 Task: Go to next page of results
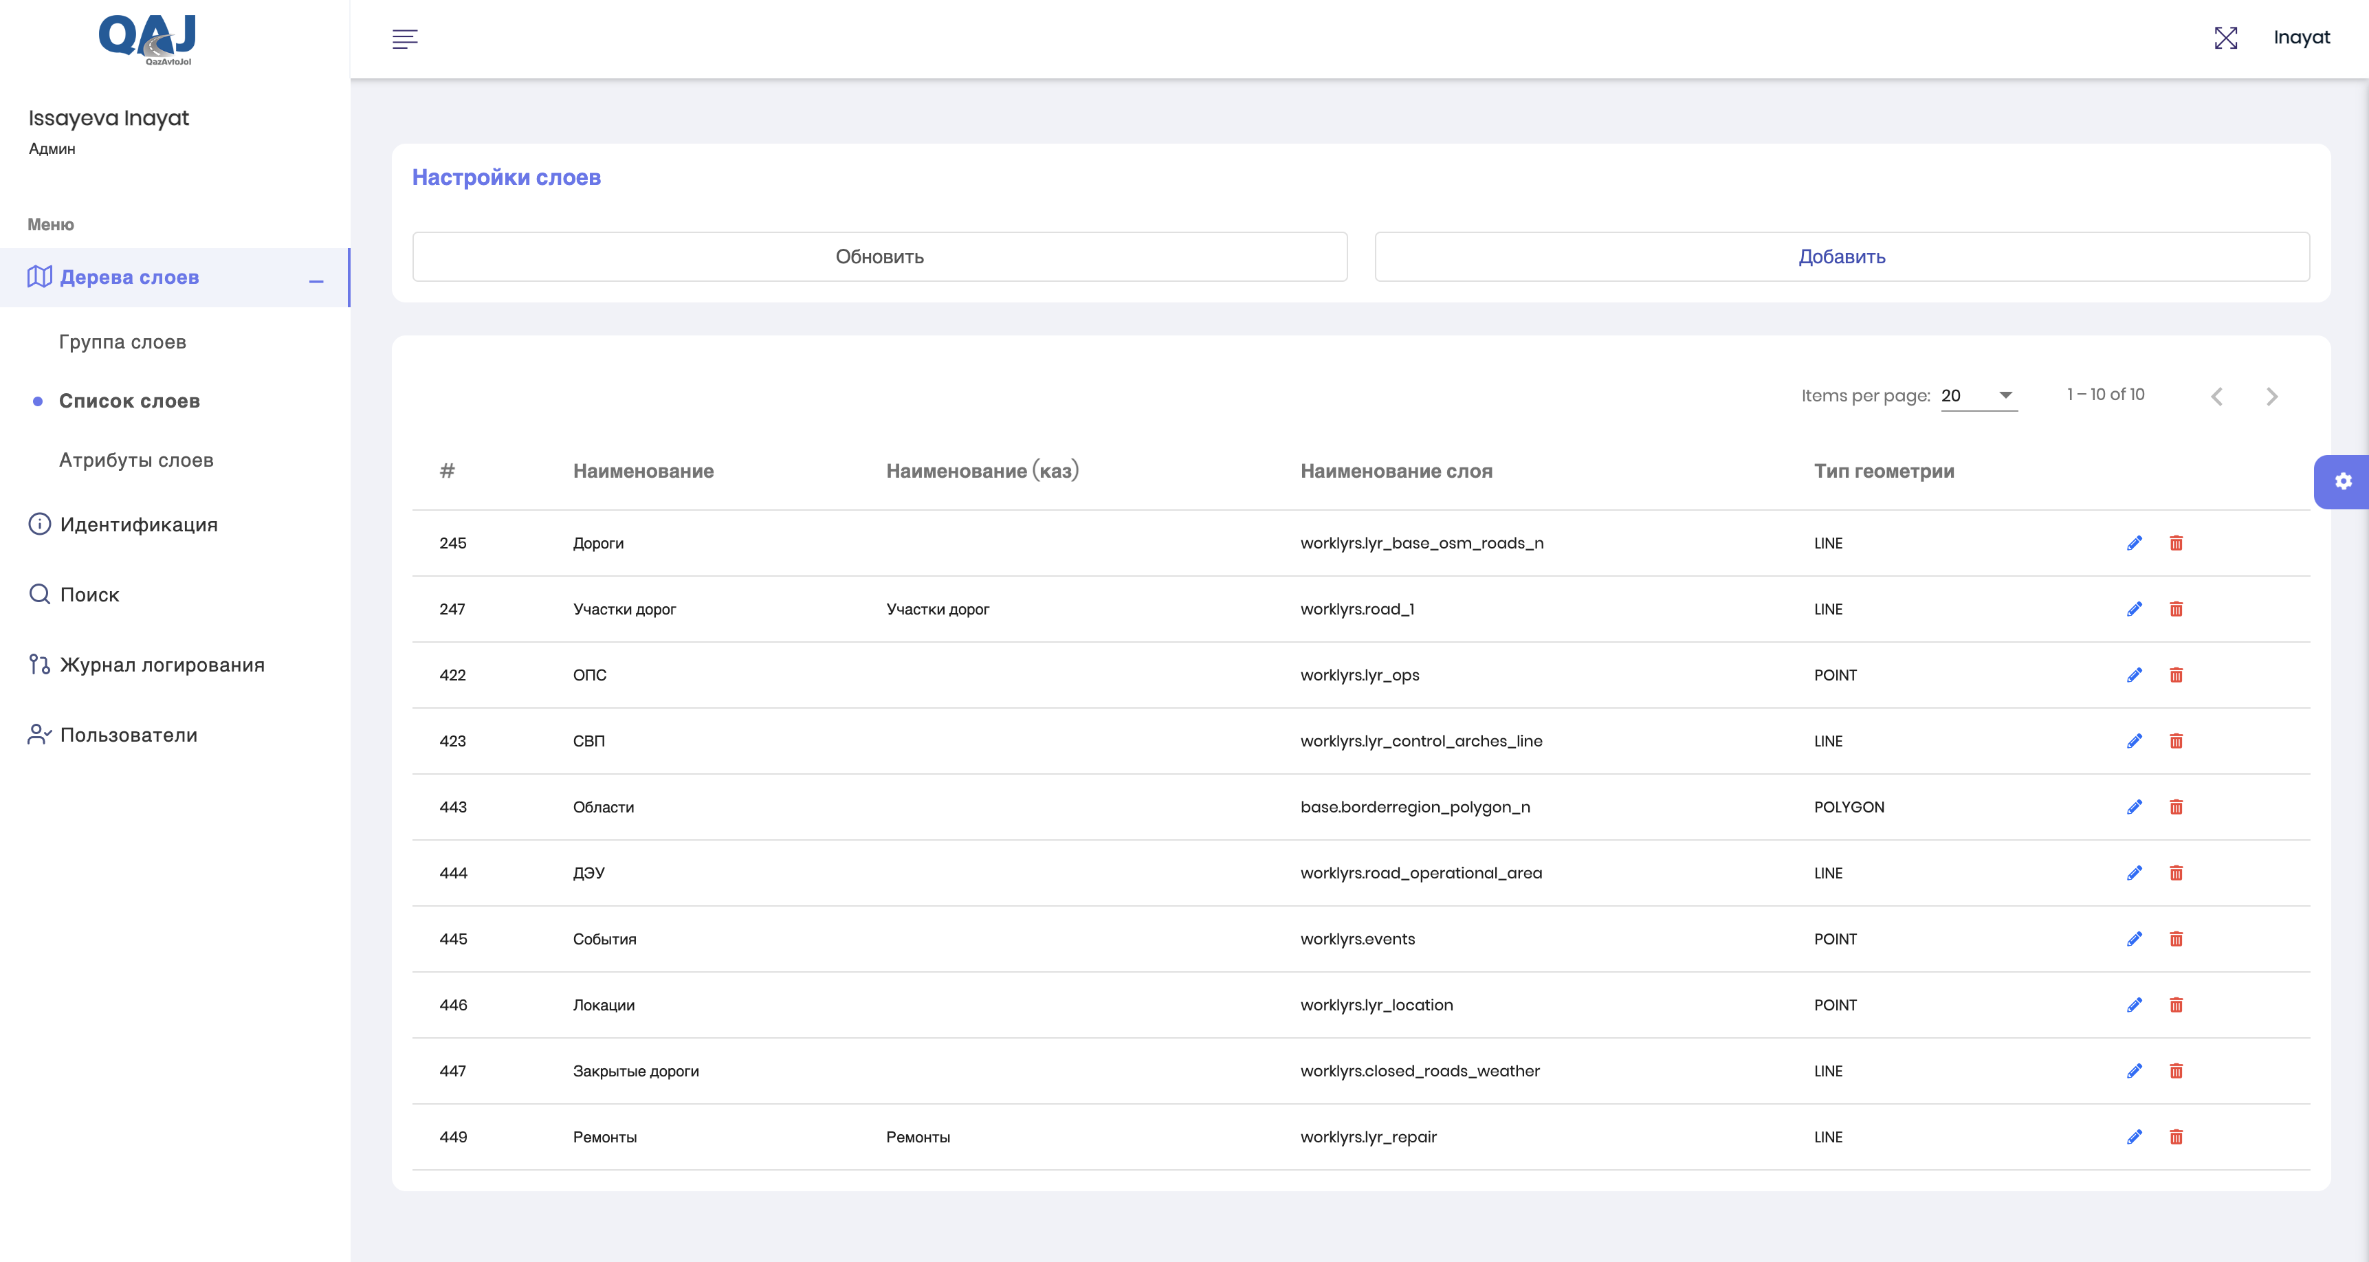[x=2271, y=397]
